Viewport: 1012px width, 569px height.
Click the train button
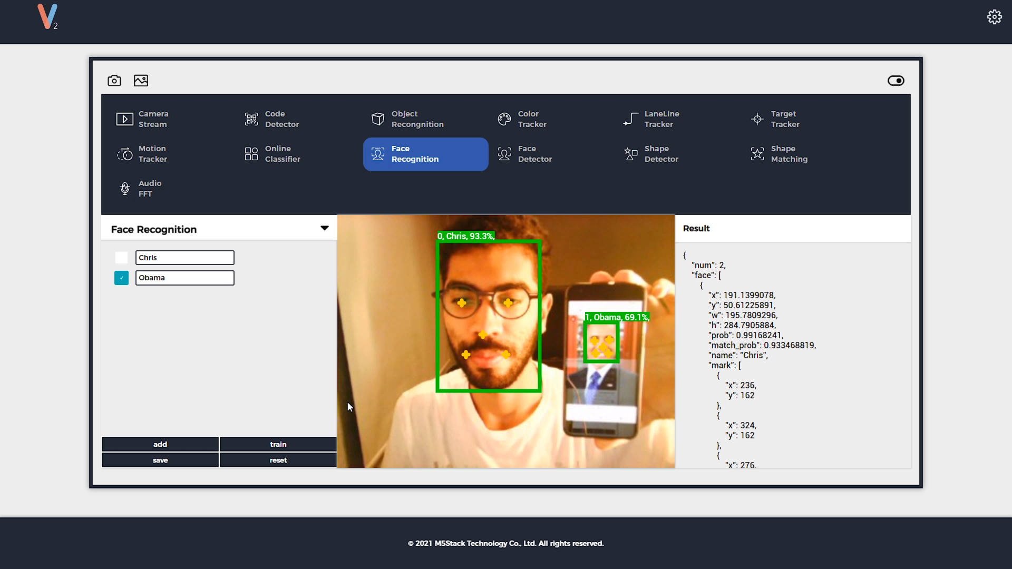[277, 444]
